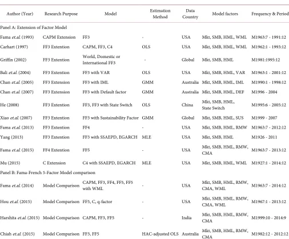
Task: Click 'M1990:1 - 1998:12' period cell
Action: pyautogui.click(x=268, y=83)
